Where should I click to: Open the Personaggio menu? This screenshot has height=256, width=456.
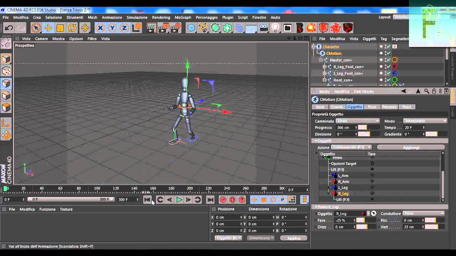207,17
